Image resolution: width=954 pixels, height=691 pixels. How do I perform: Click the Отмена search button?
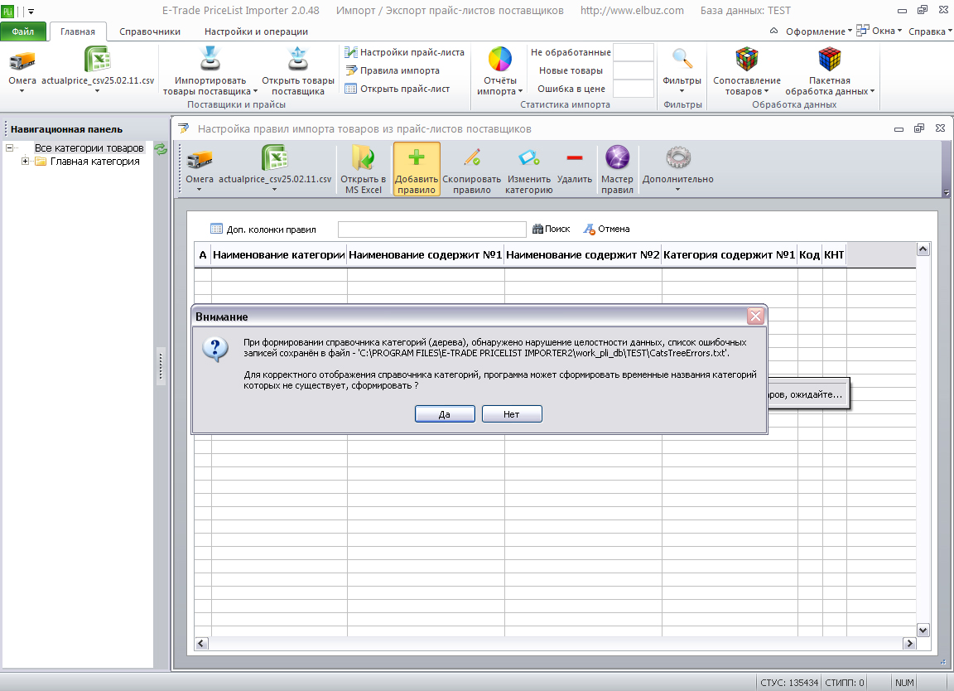click(x=606, y=229)
